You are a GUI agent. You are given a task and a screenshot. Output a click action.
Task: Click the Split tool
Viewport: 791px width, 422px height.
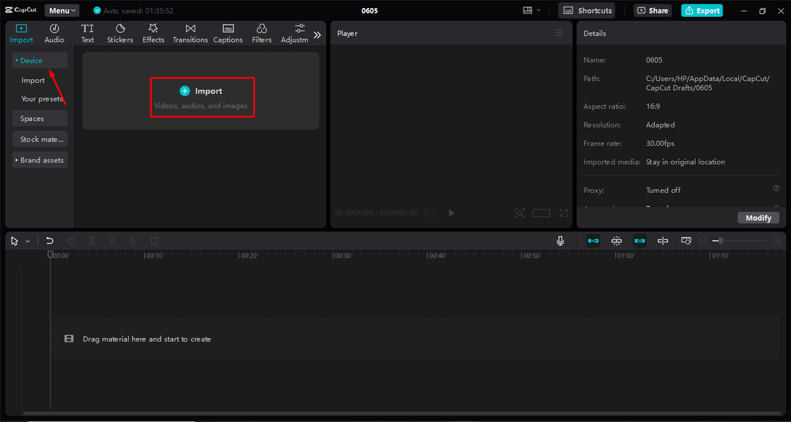tap(91, 241)
